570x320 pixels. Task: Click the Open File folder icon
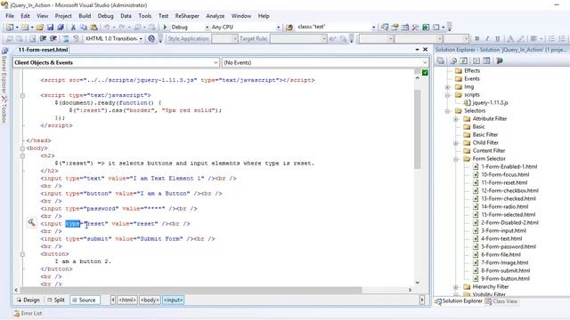click(x=39, y=28)
